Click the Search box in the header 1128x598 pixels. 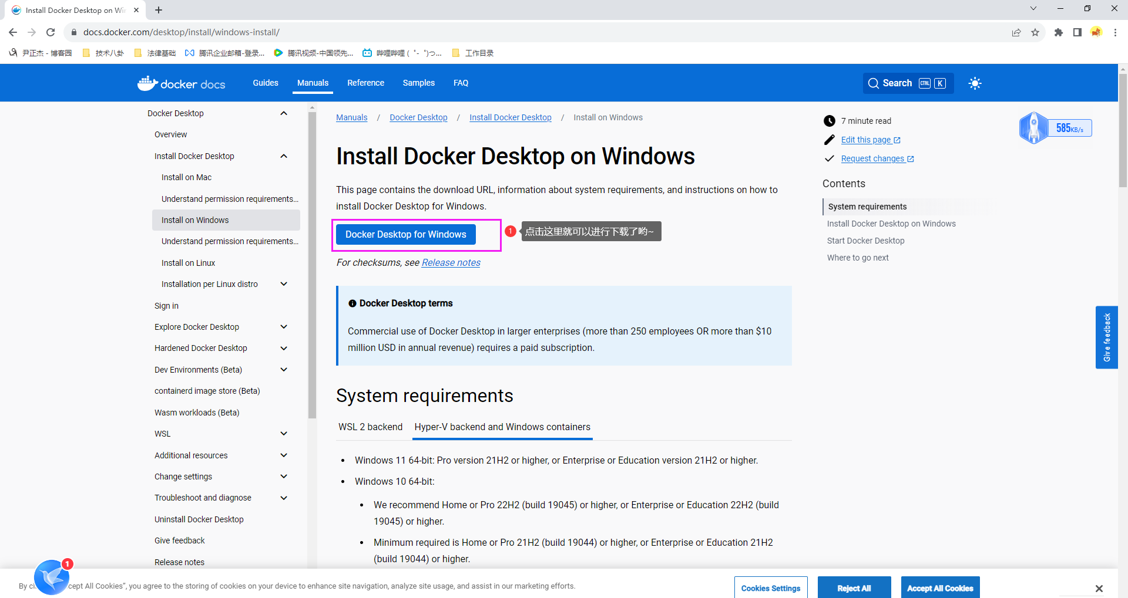[908, 83]
